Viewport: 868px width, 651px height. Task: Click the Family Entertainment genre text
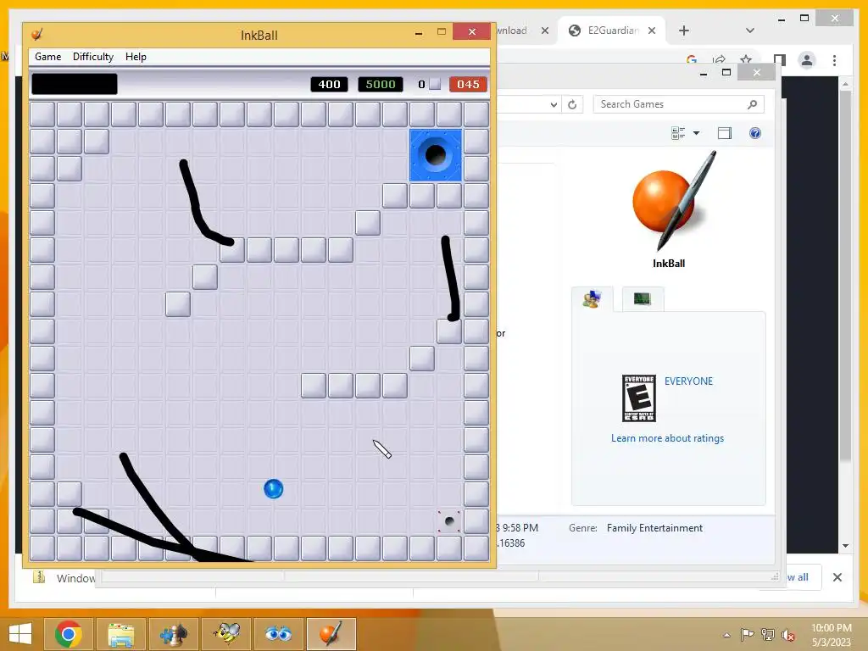654,528
